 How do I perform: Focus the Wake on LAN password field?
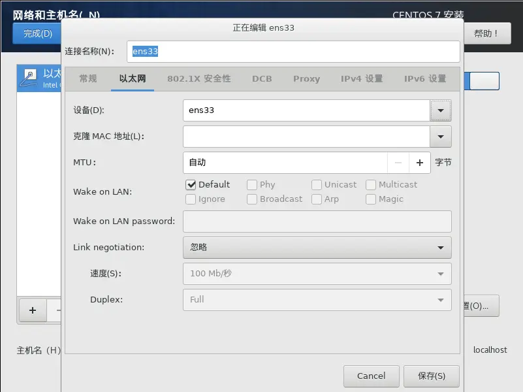tap(317, 221)
